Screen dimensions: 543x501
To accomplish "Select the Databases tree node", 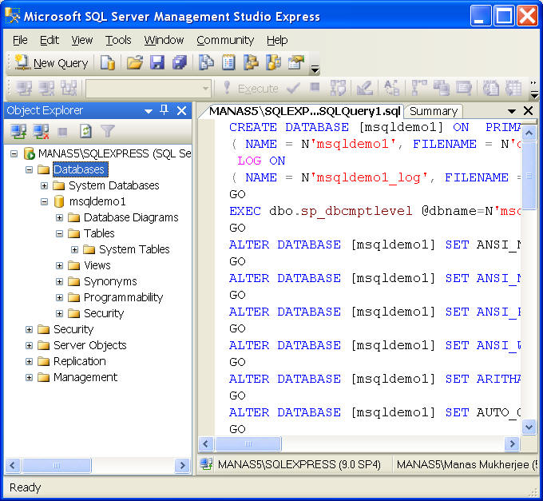I will (81, 169).
